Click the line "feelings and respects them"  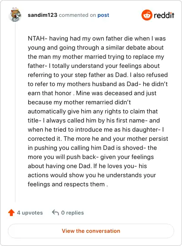pyautogui.click(x=68, y=184)
